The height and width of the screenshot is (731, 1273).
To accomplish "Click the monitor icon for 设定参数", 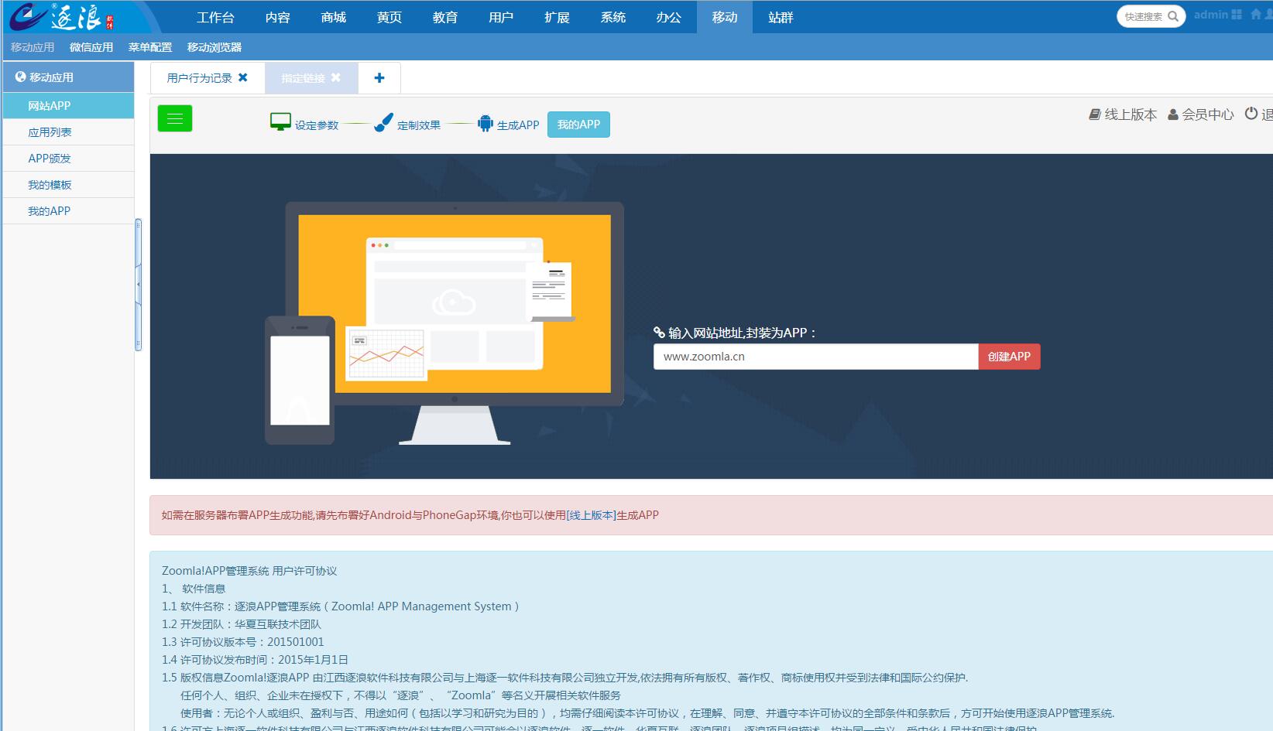I will pyautogui.click(x=280, y=122).
